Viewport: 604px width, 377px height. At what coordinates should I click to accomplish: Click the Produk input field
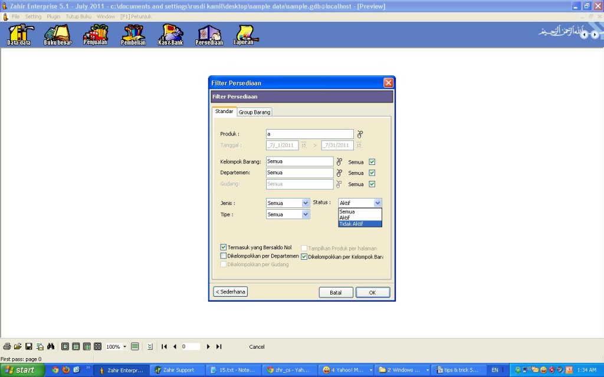coord(310,134)
